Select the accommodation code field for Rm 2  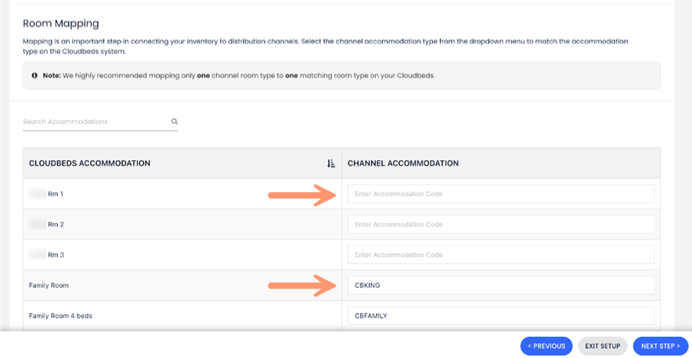pos(500,224)
